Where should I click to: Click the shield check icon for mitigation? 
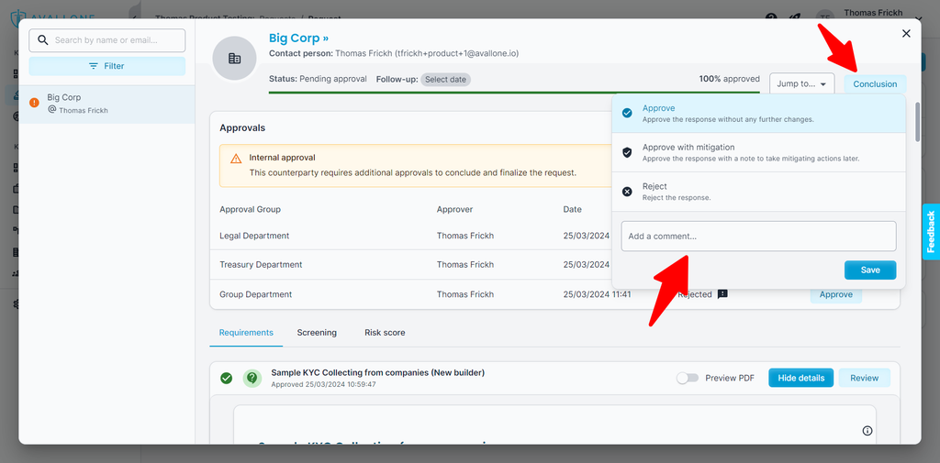tap(627, 153)
